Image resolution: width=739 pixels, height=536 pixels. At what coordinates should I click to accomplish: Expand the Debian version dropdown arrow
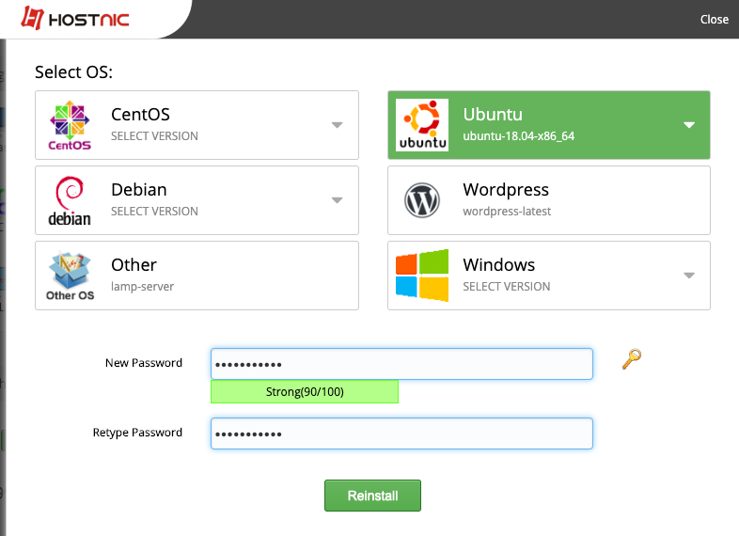337,200
